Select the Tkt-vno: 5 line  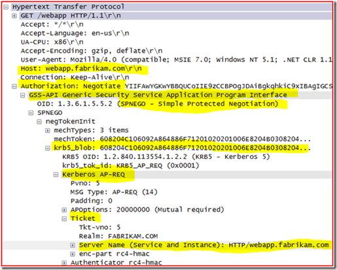click(99, 228)
